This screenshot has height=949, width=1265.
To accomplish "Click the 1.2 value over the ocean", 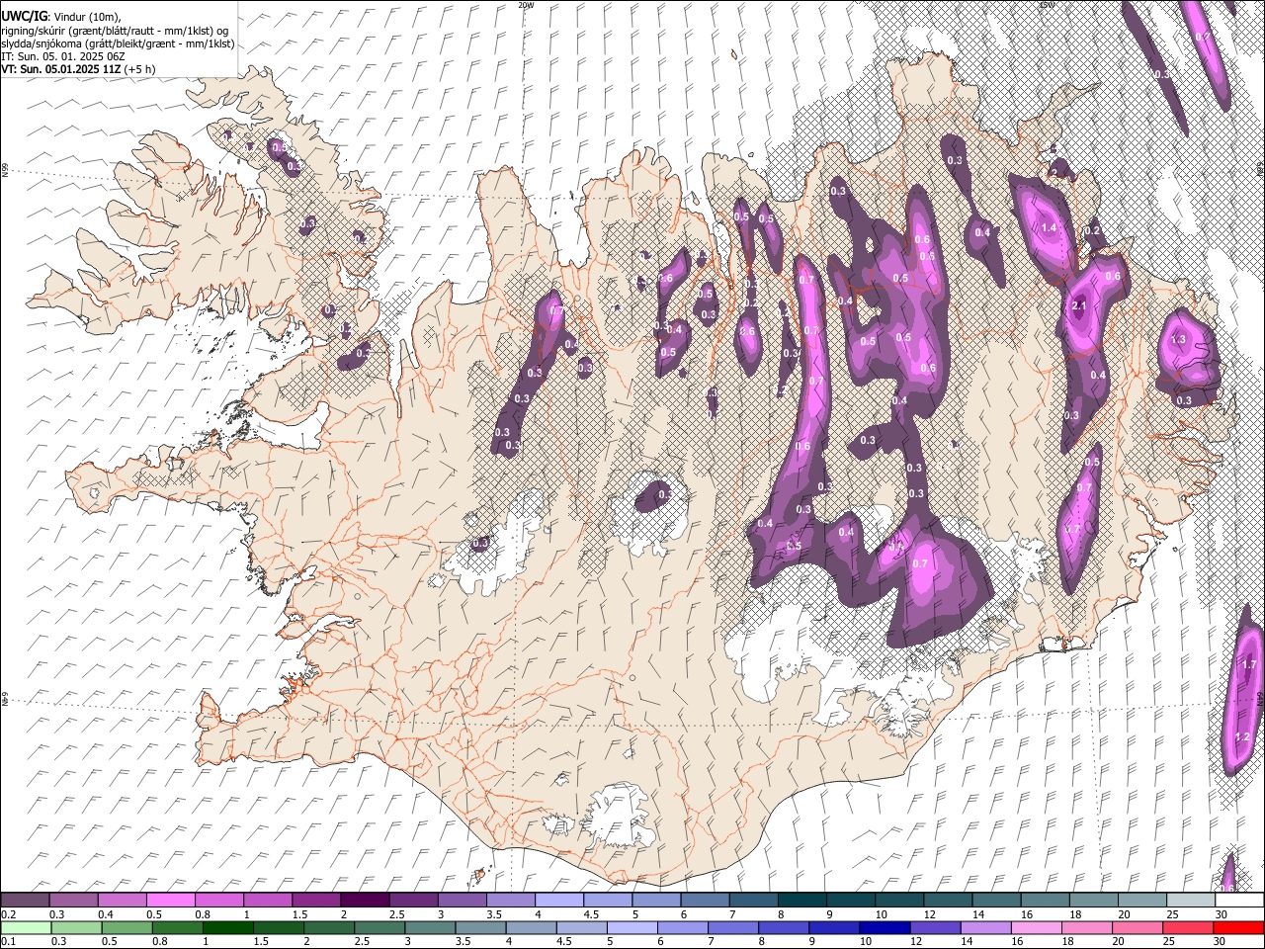I will (1243, 736).
